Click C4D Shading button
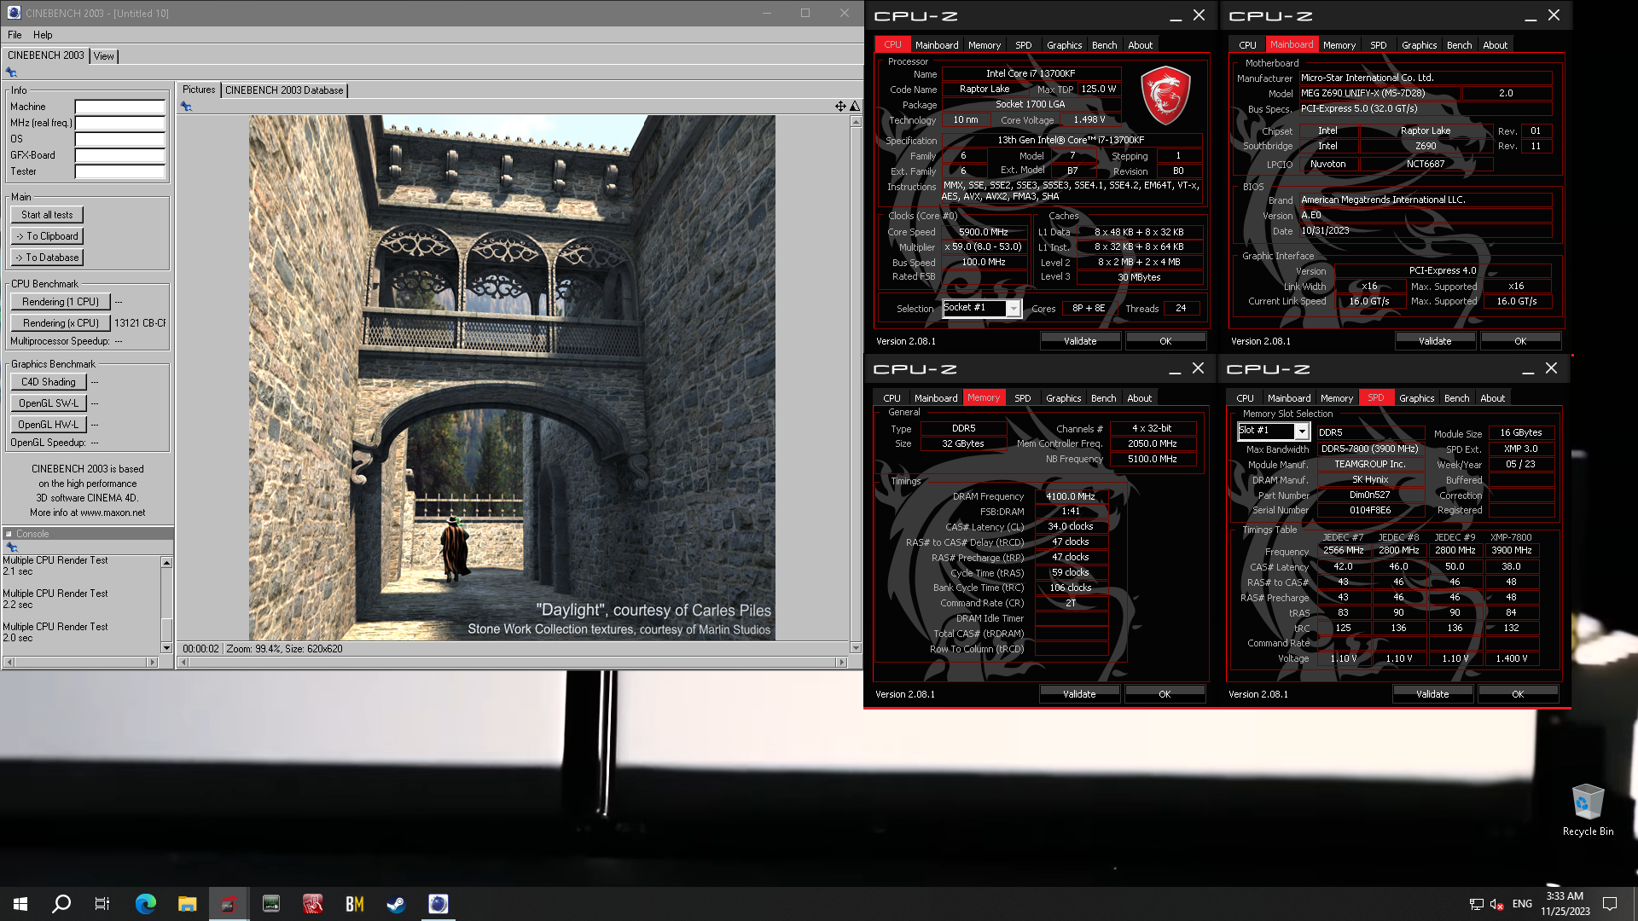1638x921 pixels. (49, 382)
